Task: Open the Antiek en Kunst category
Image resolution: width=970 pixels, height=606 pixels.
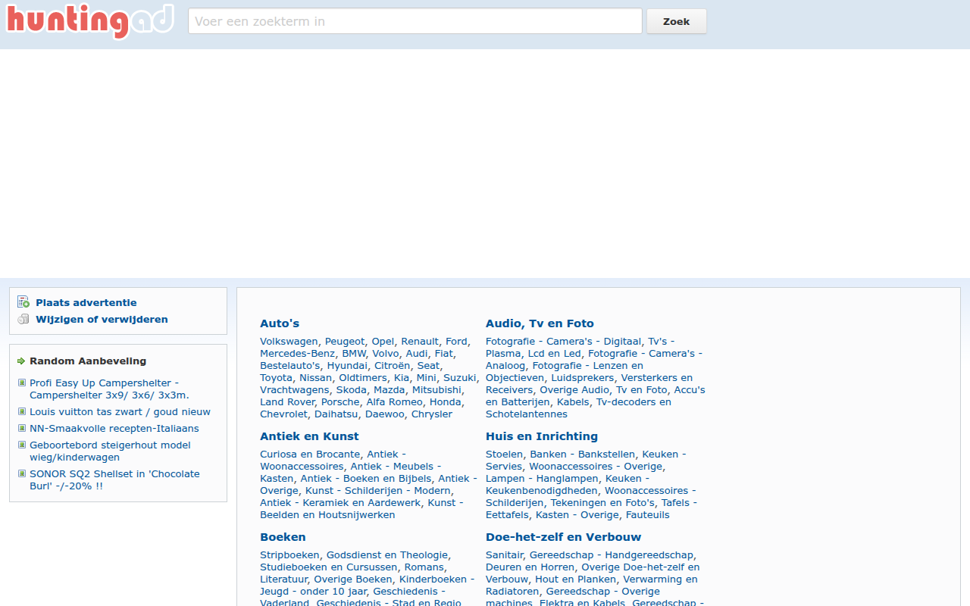Action: point(309,436)
